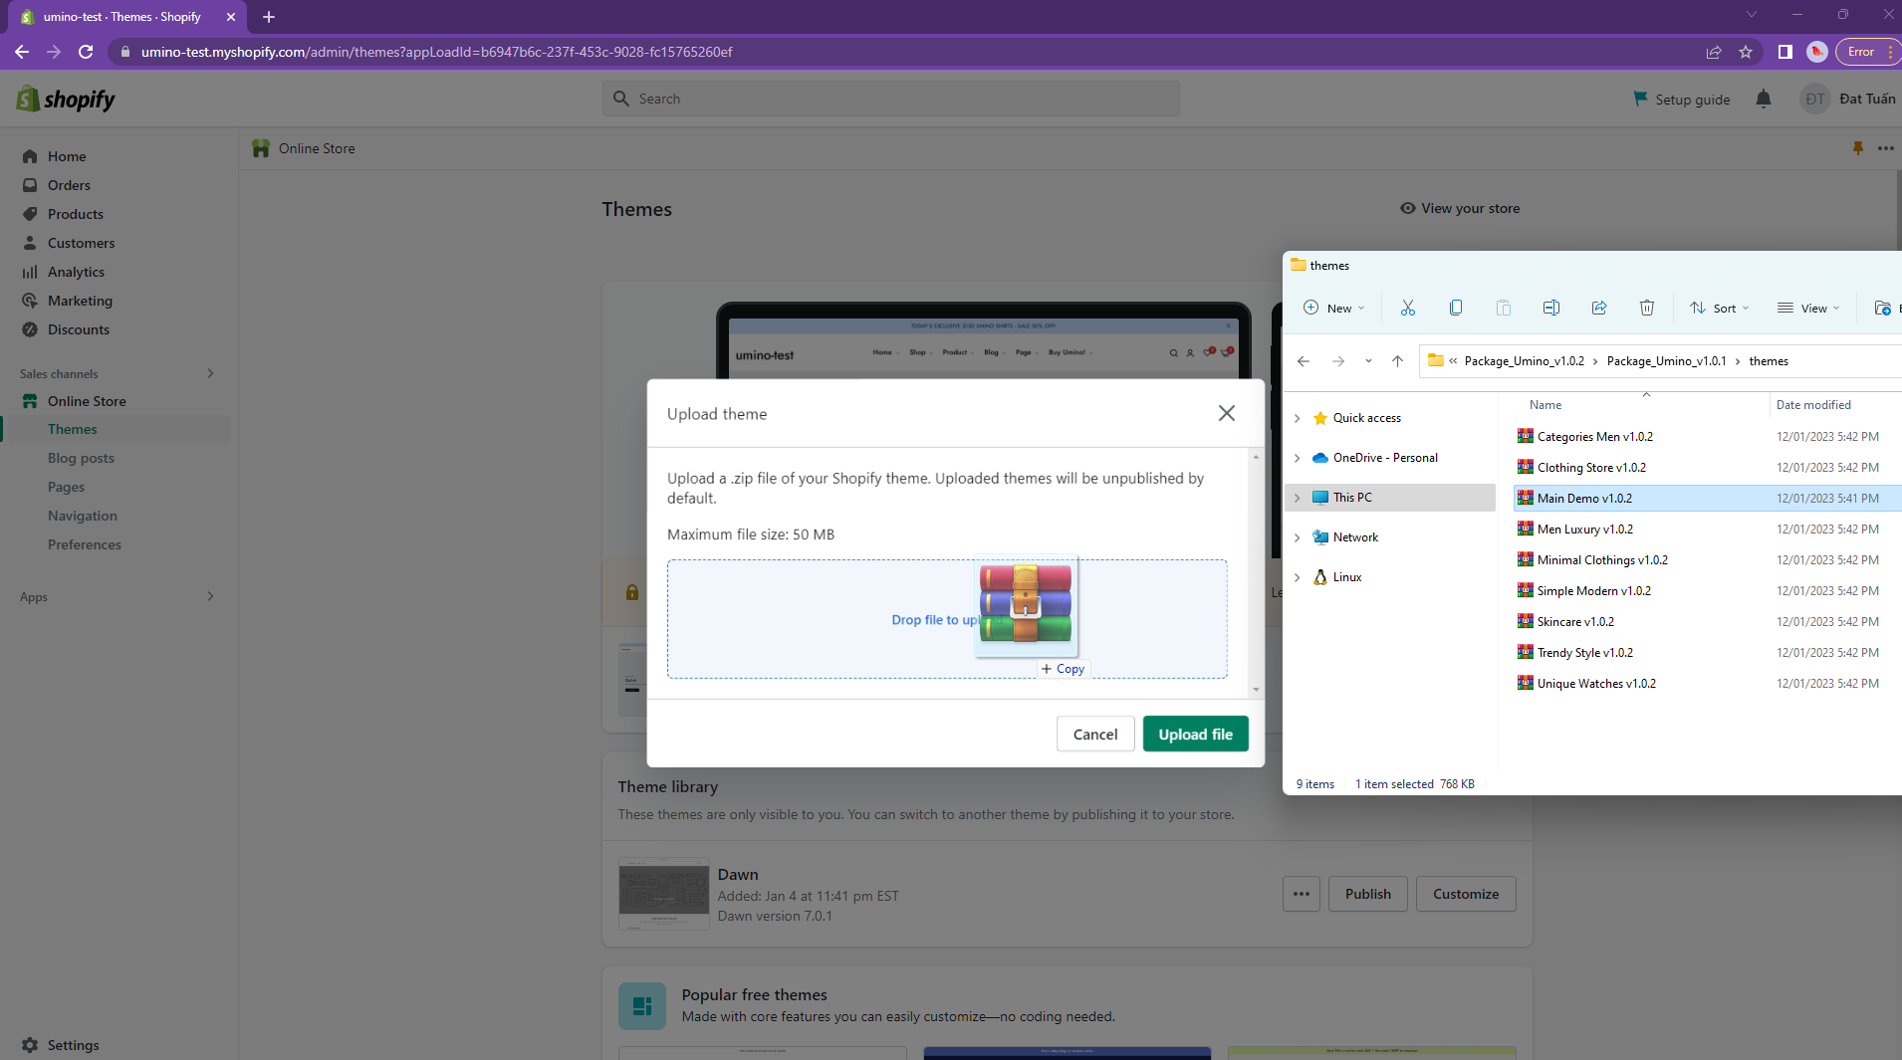
Task: Select Categories Men v1.0.2 archive file
Action: (x=1594, y=437)
